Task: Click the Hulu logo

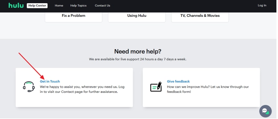Action: point(16,5)
